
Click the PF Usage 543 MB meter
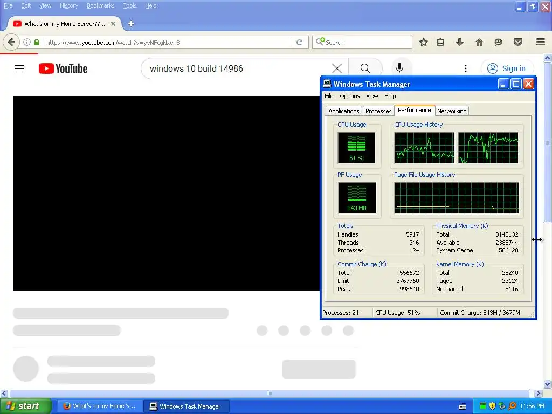click(x=357, y=198)
